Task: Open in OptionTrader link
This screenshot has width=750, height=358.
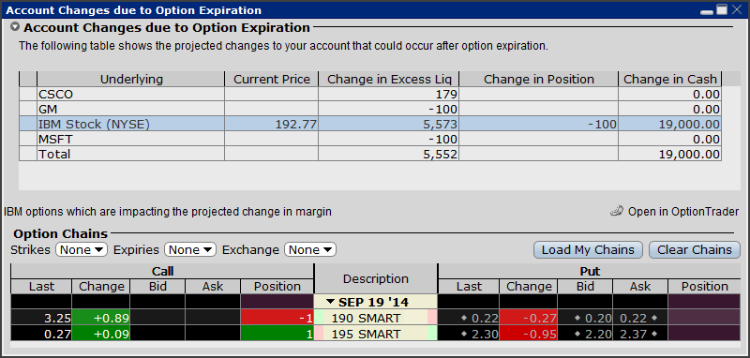Action: coord(683,211)
